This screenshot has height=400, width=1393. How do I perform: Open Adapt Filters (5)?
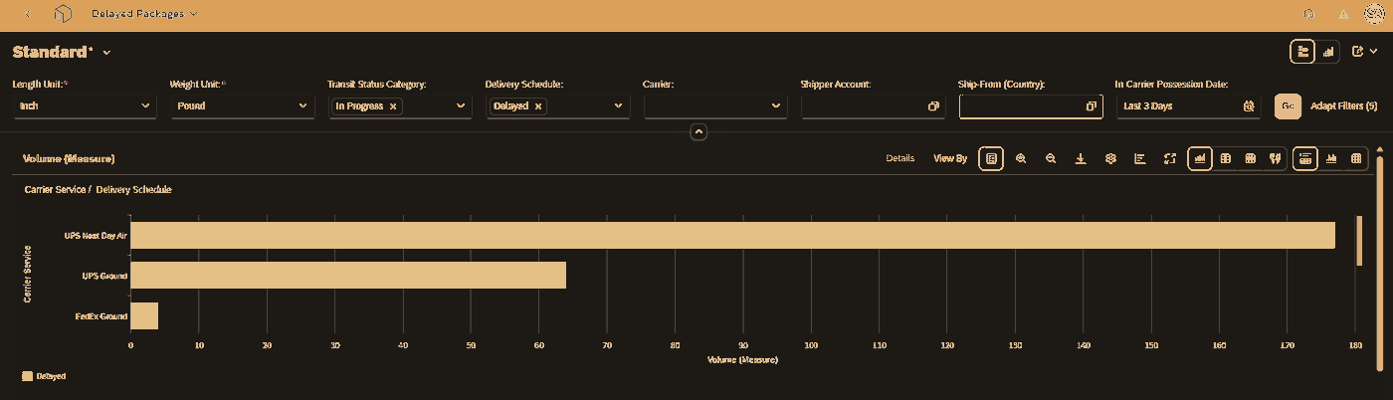(x=1343, y=105)
